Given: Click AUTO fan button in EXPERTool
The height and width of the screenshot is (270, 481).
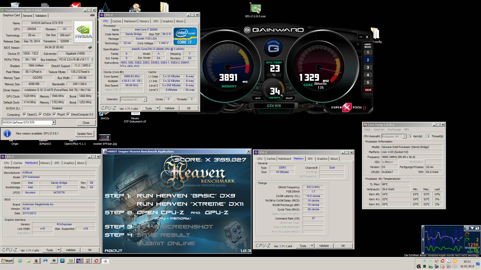Looking at the screenshot, I should pos(258,98).
